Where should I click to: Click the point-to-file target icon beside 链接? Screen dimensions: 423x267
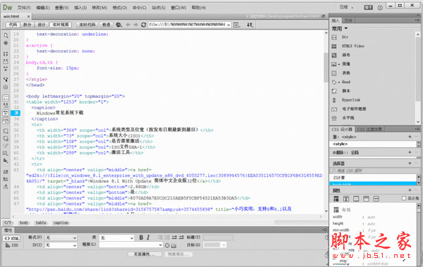[x=167, y=245]
